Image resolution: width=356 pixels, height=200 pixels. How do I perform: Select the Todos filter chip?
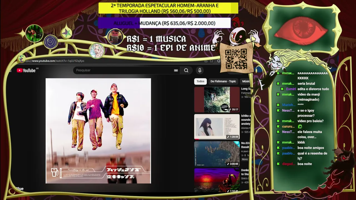200,81
